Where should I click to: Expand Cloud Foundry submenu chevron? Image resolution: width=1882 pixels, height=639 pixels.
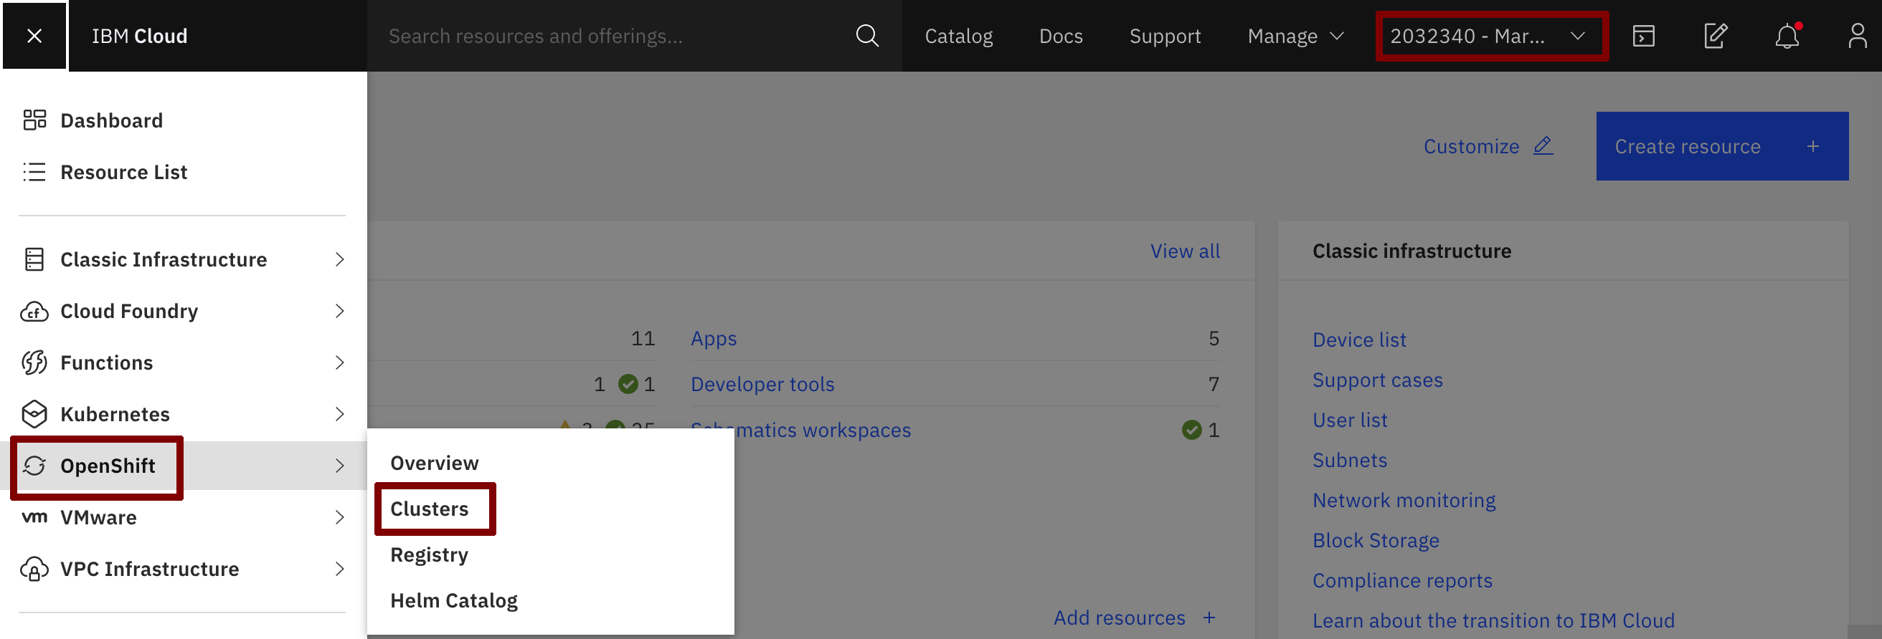coord(340,312)
